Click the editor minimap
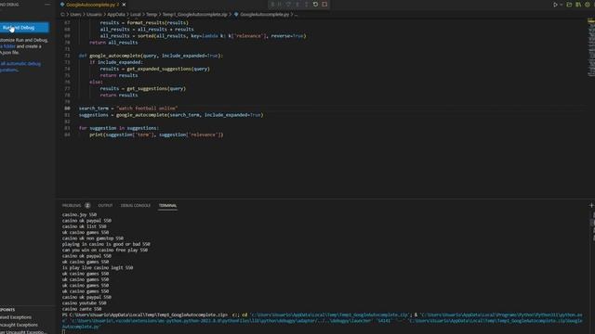 pos(591,47)
